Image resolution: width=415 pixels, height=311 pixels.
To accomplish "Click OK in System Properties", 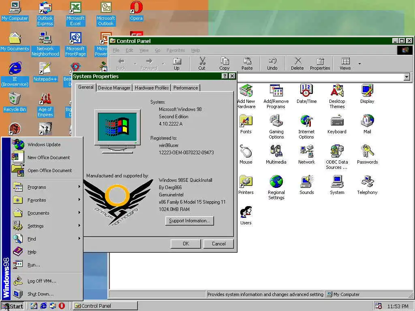I will 186,244.
